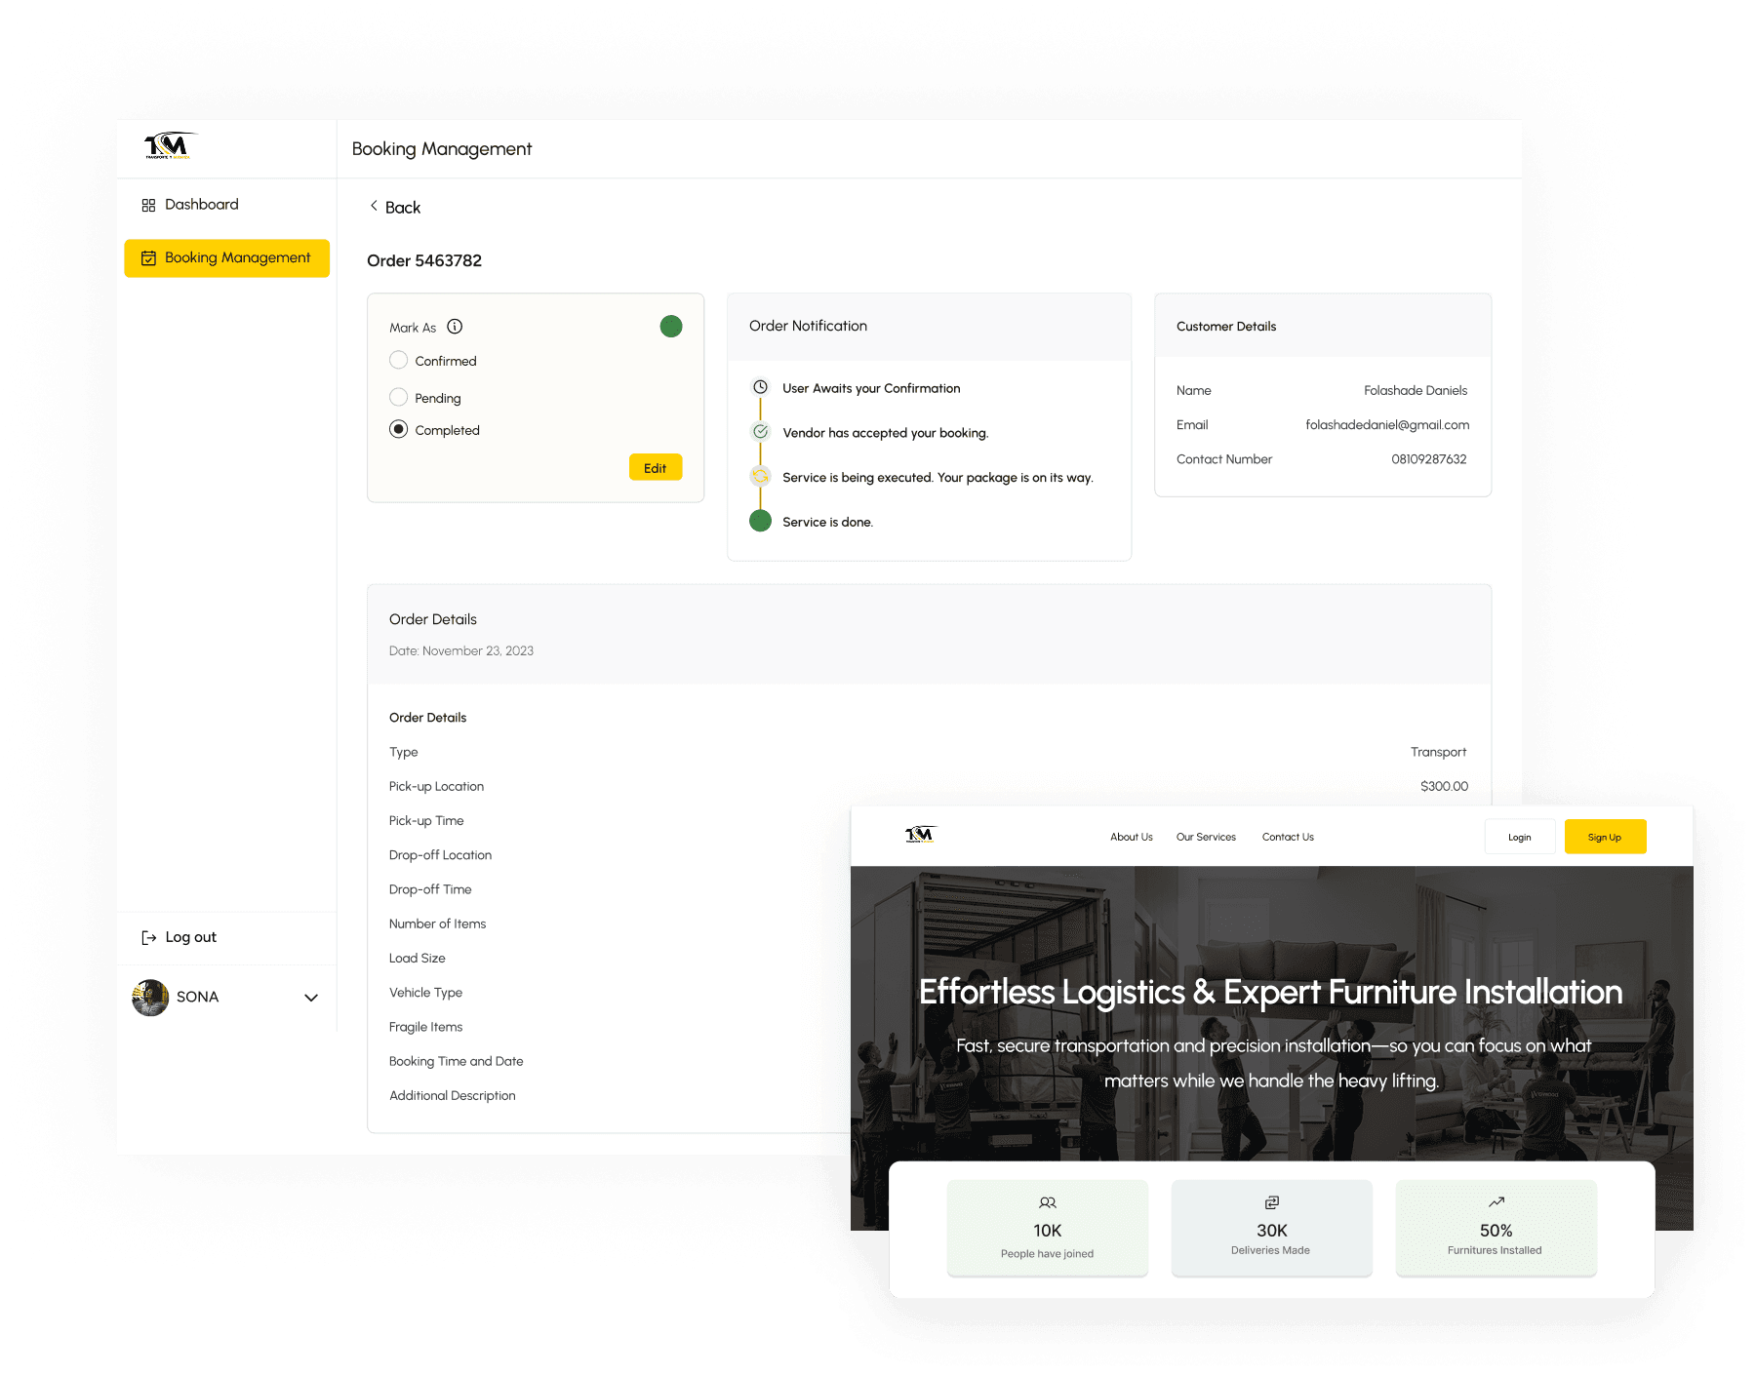This screenshot has height=1375, width=1756.
Task: Click the 30K Deliveries Made card
Action: click(1272, 1228)
